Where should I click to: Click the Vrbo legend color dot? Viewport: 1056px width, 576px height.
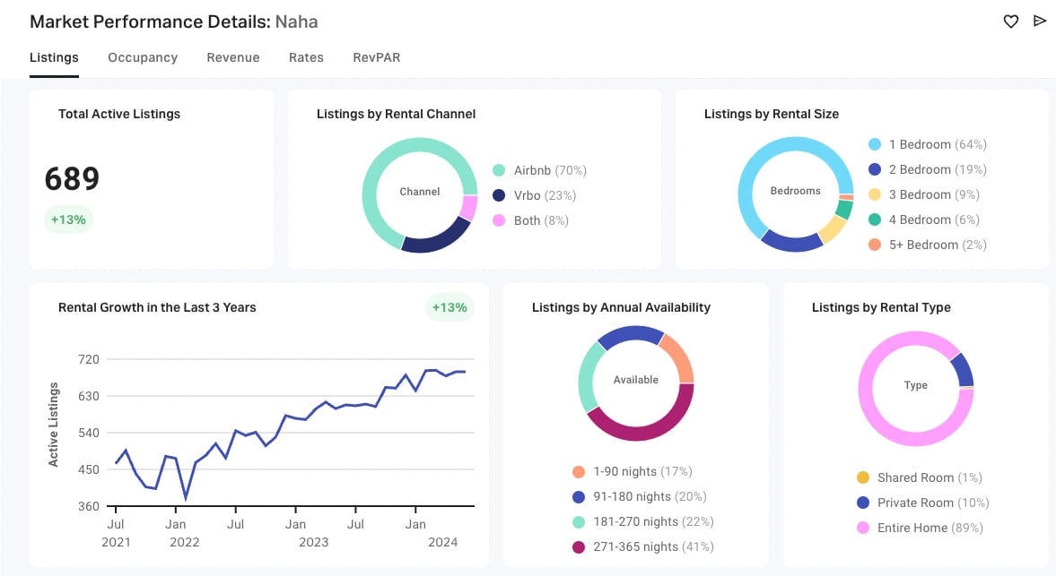(499, 195)
